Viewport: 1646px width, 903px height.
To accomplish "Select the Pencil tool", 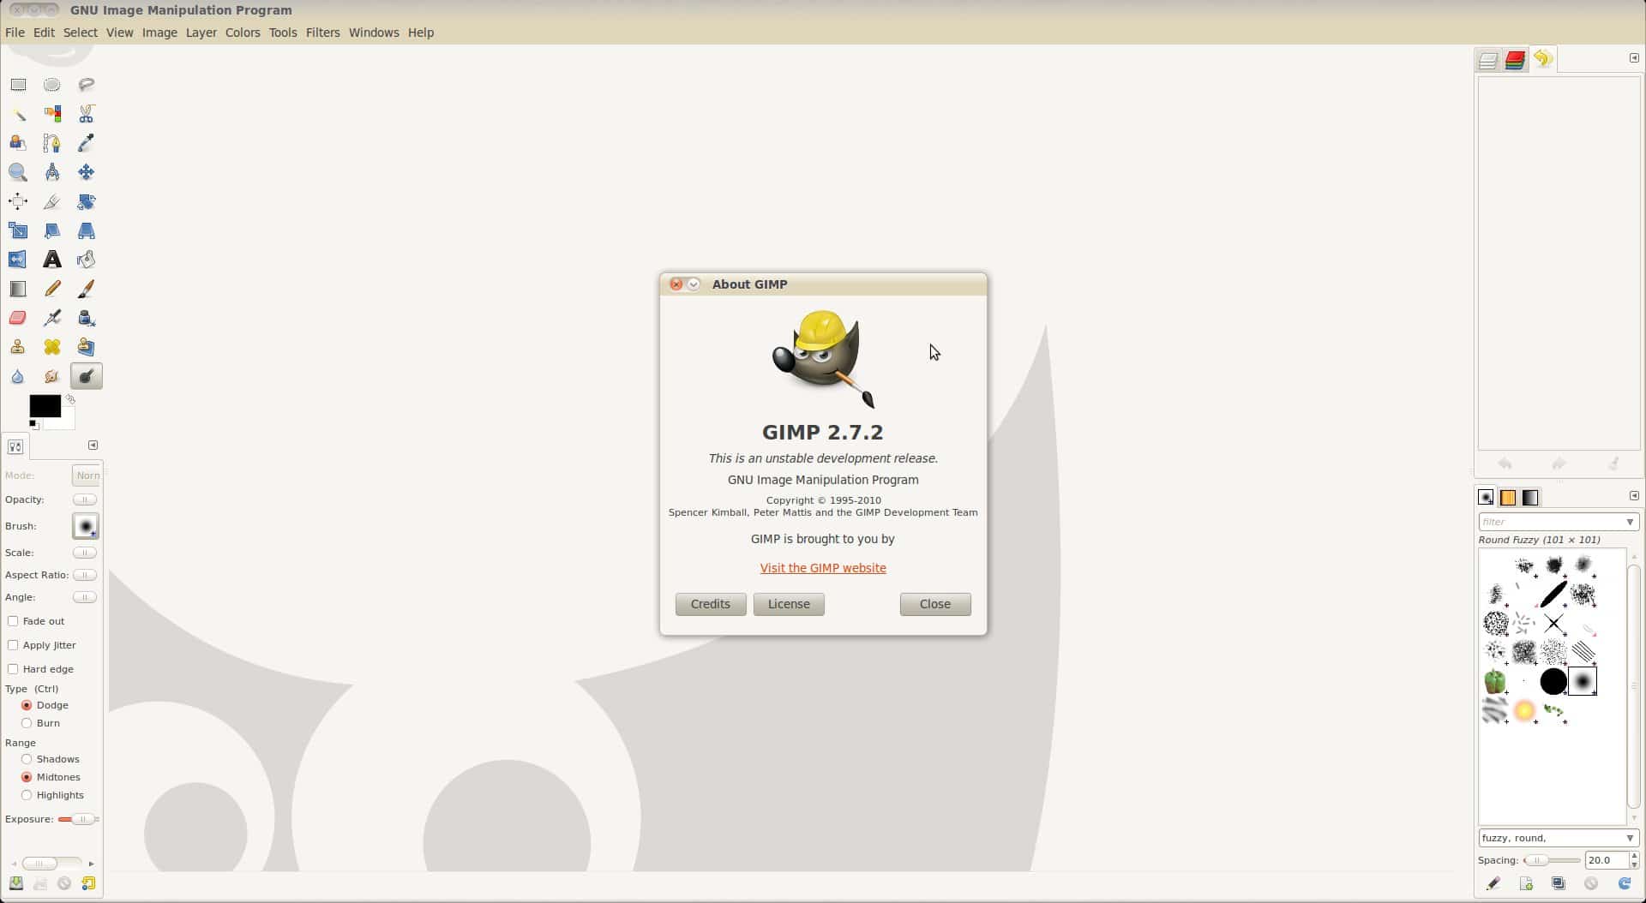I will click(52, 289).
